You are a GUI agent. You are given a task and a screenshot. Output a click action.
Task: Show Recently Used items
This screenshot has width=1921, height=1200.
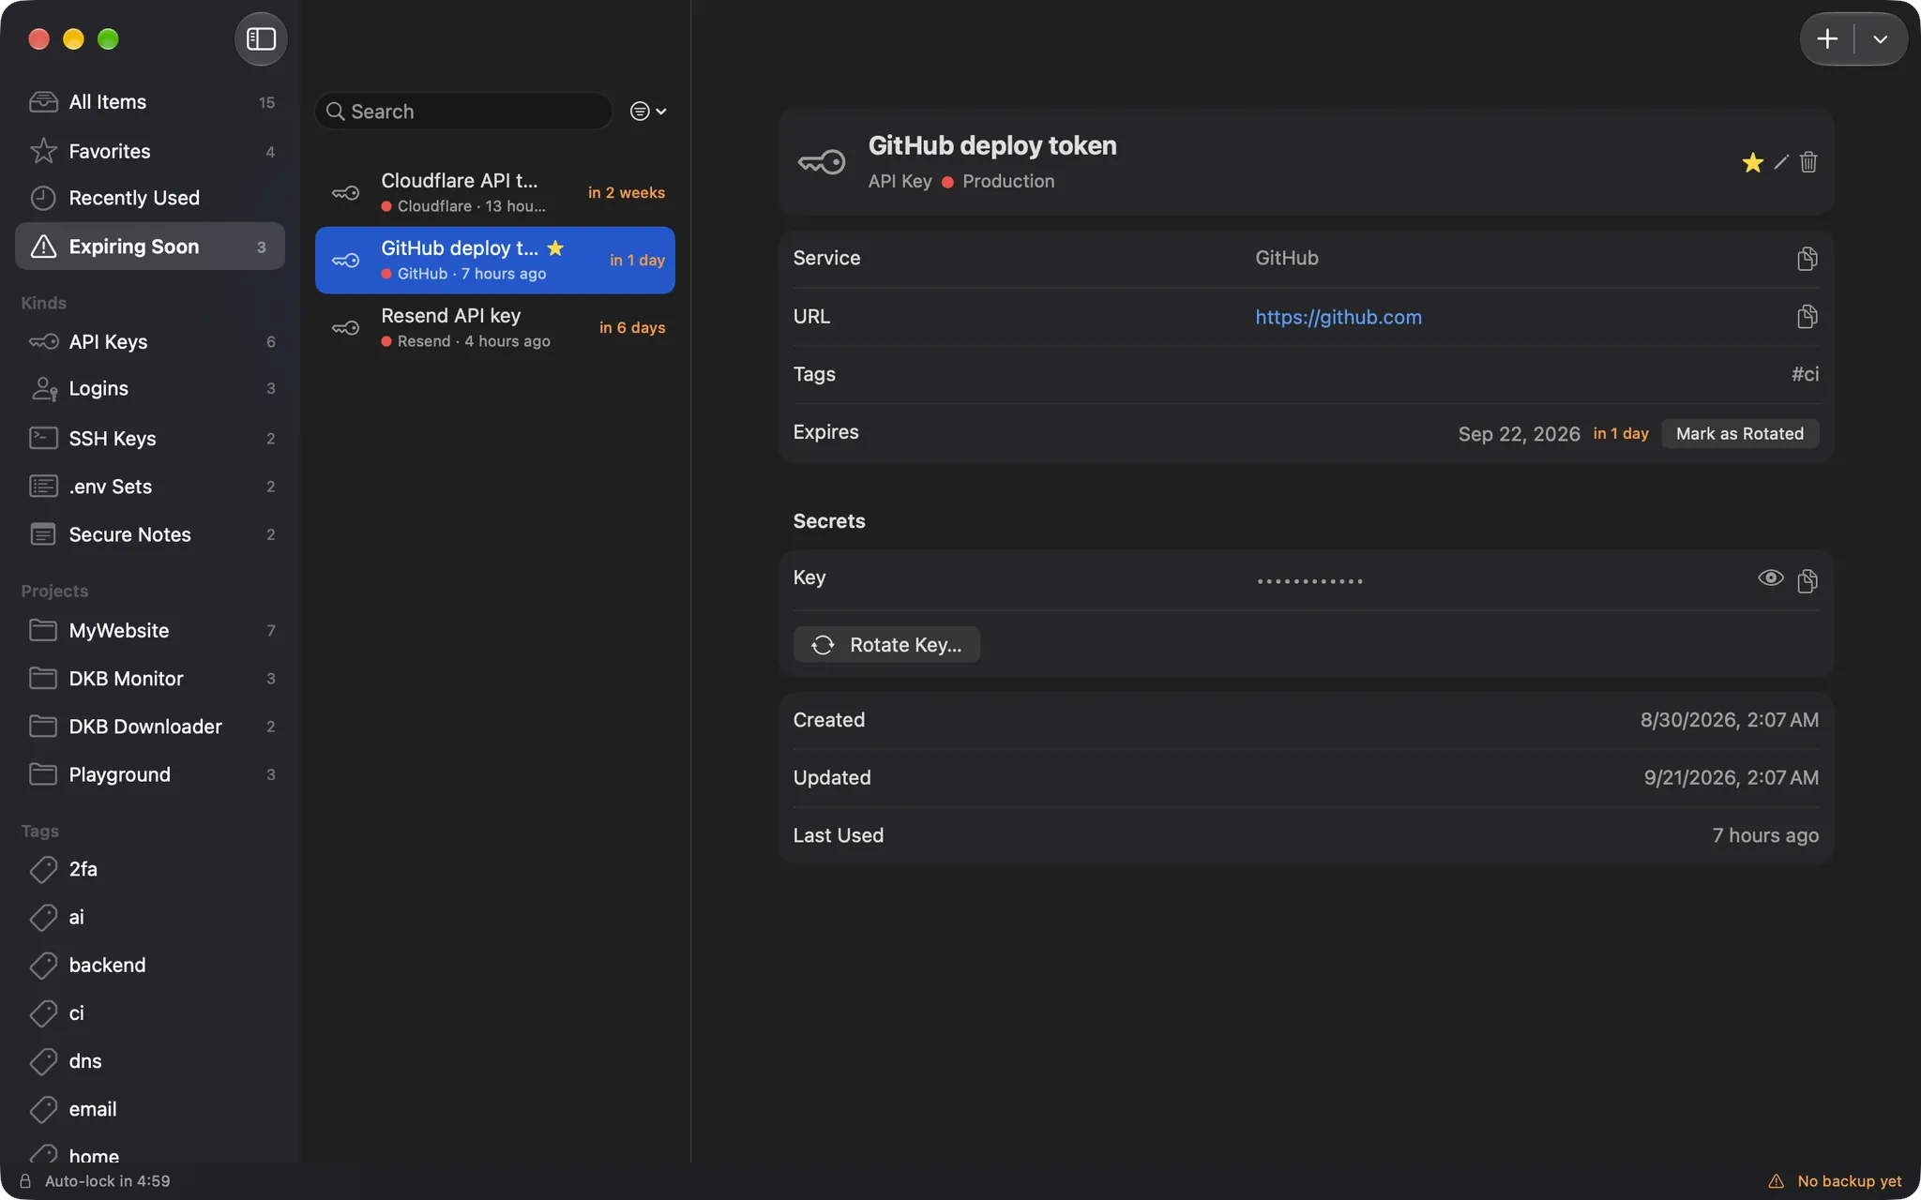150,198
